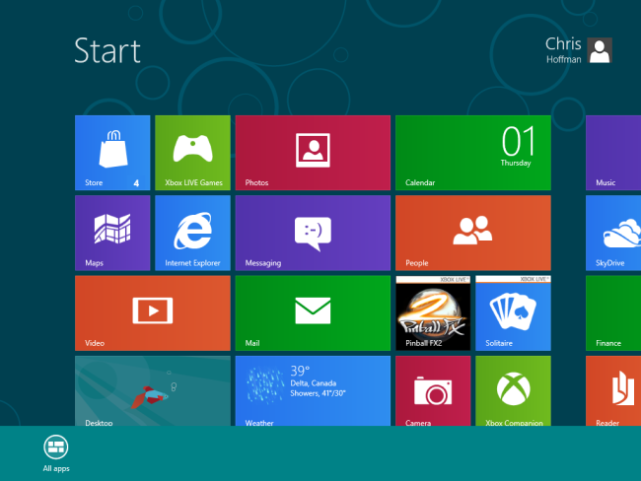This screenshot has width=641, height=481.
Task: Launch the Solitaire tile
Action: pos(513,312)
